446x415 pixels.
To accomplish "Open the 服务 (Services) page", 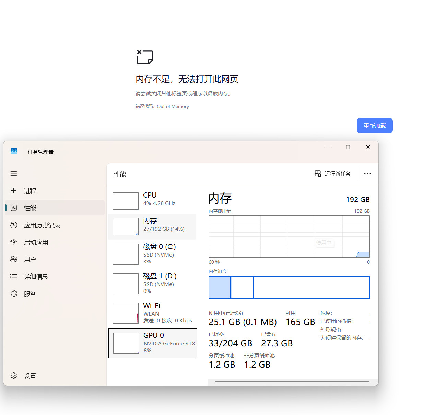I will pyautogui.click(x=55, y=294).
